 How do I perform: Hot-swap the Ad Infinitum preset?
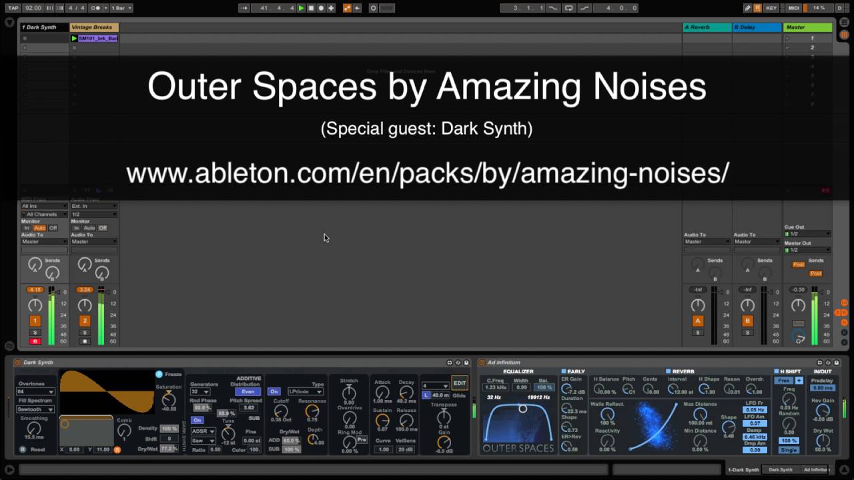click(x=828, y=363)
